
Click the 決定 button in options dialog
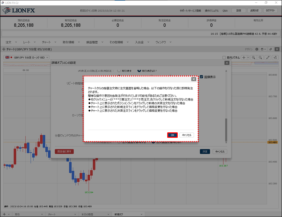point(205,152)
